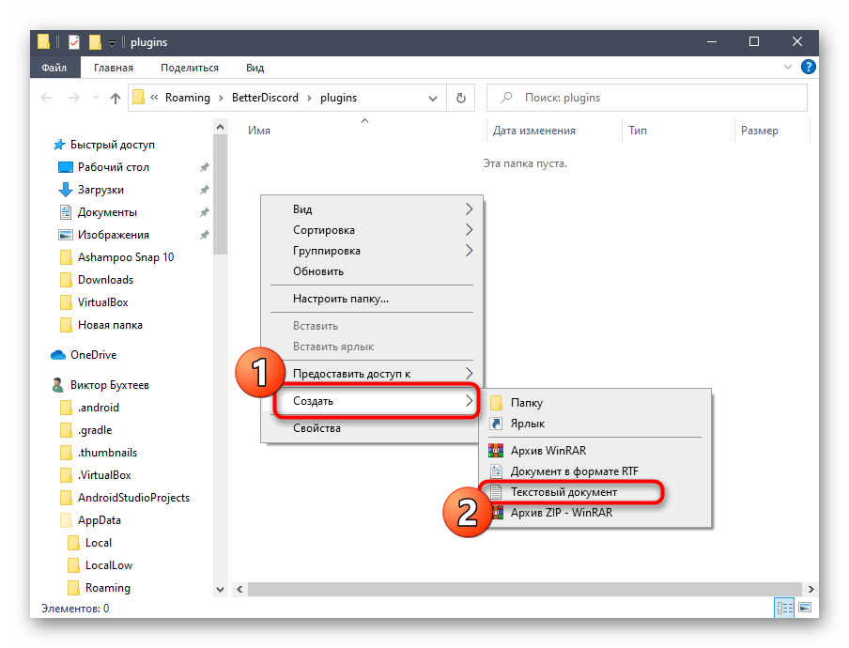Show hidden path via double chevron
This screenshot has width=849, height=648.
[x=154, y=98]
